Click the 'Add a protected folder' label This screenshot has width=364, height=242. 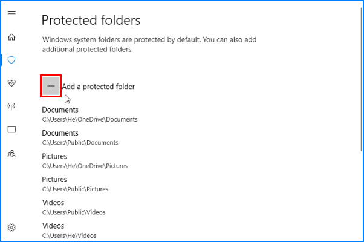[98, 87]
